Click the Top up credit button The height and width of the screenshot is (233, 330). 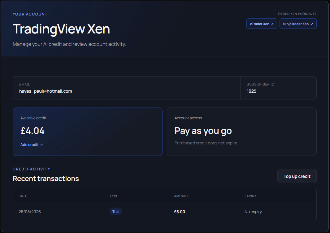[297, 176]
